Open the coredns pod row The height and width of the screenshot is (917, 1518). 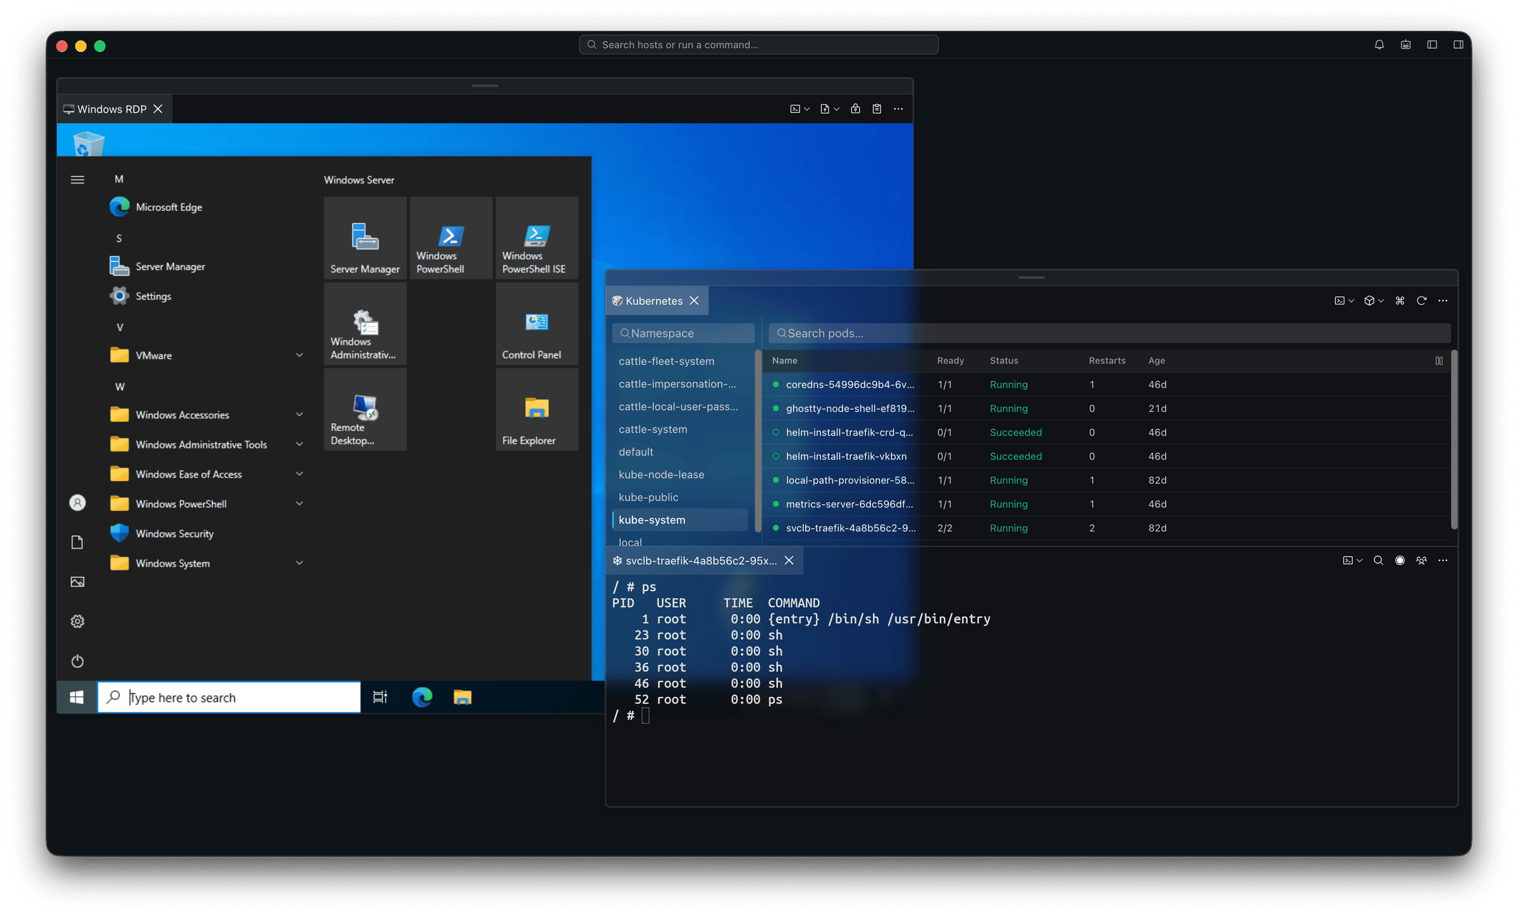(1107, 385)
